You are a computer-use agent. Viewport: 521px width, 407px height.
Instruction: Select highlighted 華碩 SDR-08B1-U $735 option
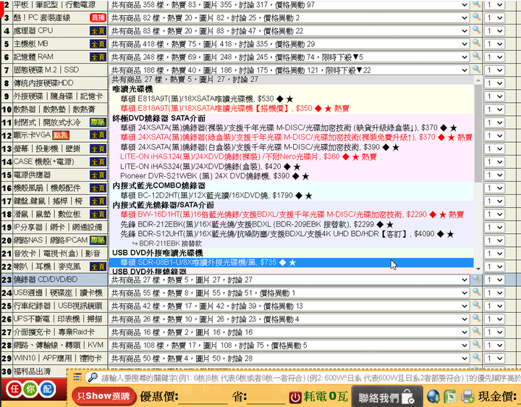(291, 263)
